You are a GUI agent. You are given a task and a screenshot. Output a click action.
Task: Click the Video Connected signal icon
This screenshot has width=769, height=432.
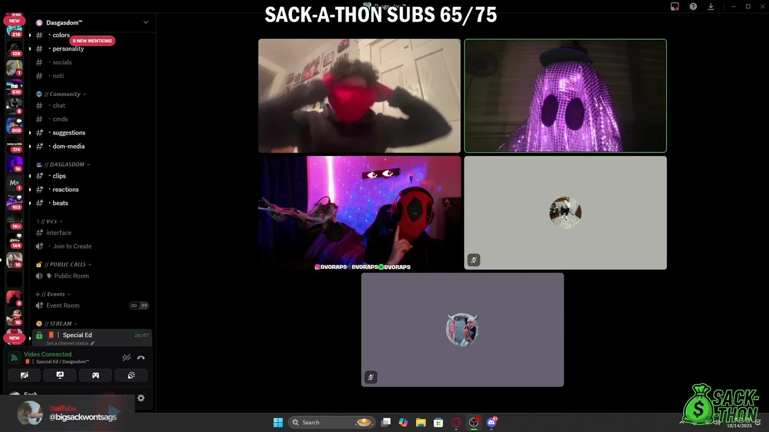(x=14, y=358)
